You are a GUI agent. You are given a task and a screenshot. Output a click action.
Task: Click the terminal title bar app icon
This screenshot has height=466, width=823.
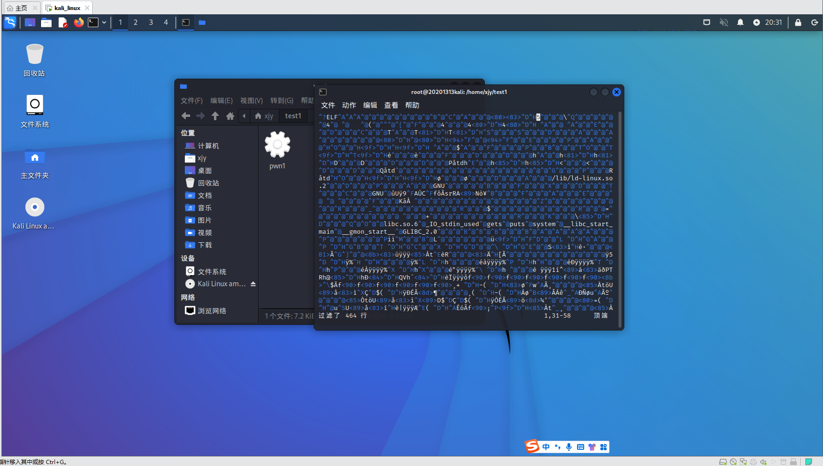pyautogui.click(x=323, y=92)
